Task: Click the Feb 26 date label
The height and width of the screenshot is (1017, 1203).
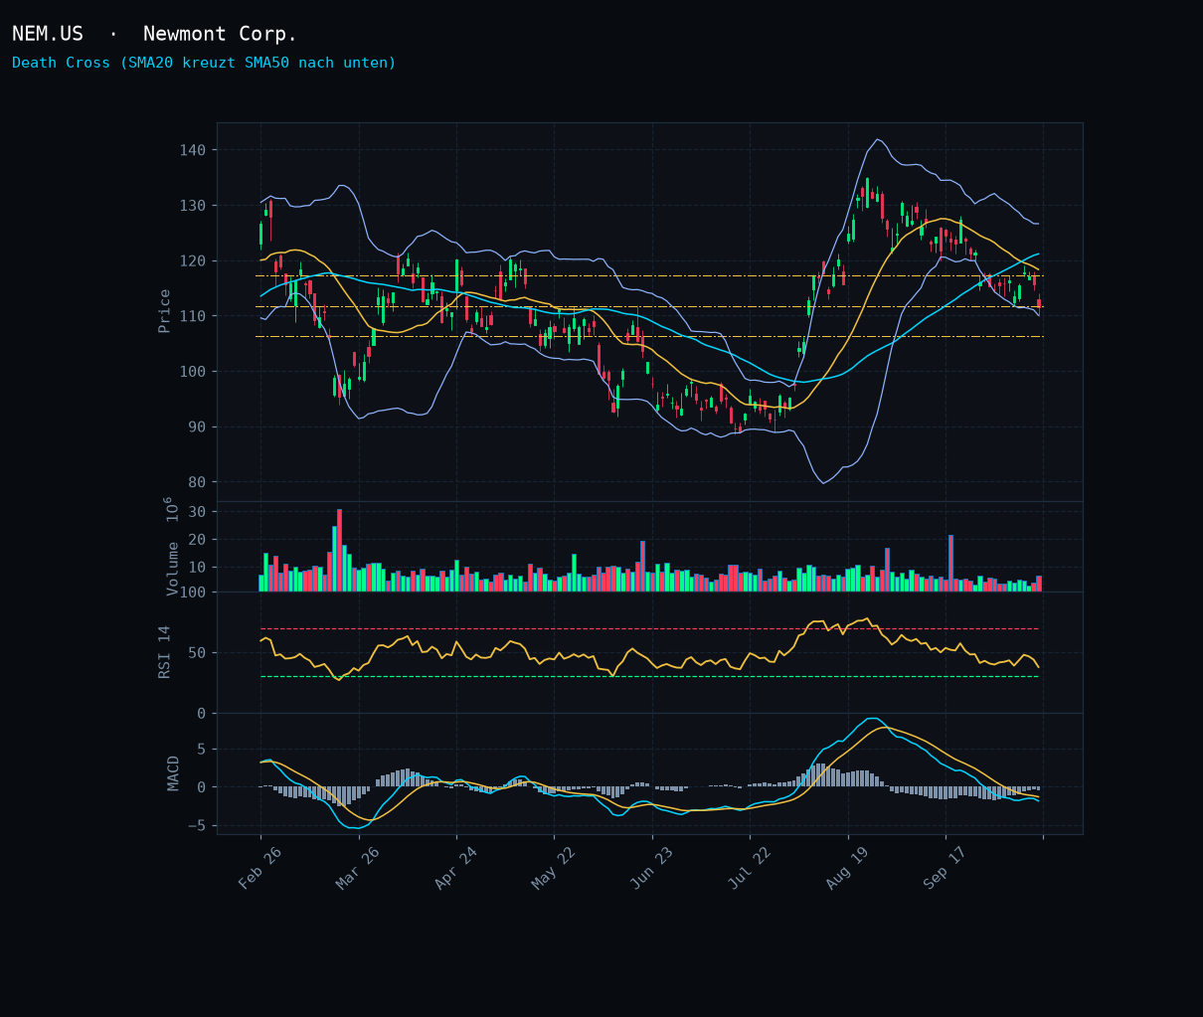Action: click(x=259, y=868)
